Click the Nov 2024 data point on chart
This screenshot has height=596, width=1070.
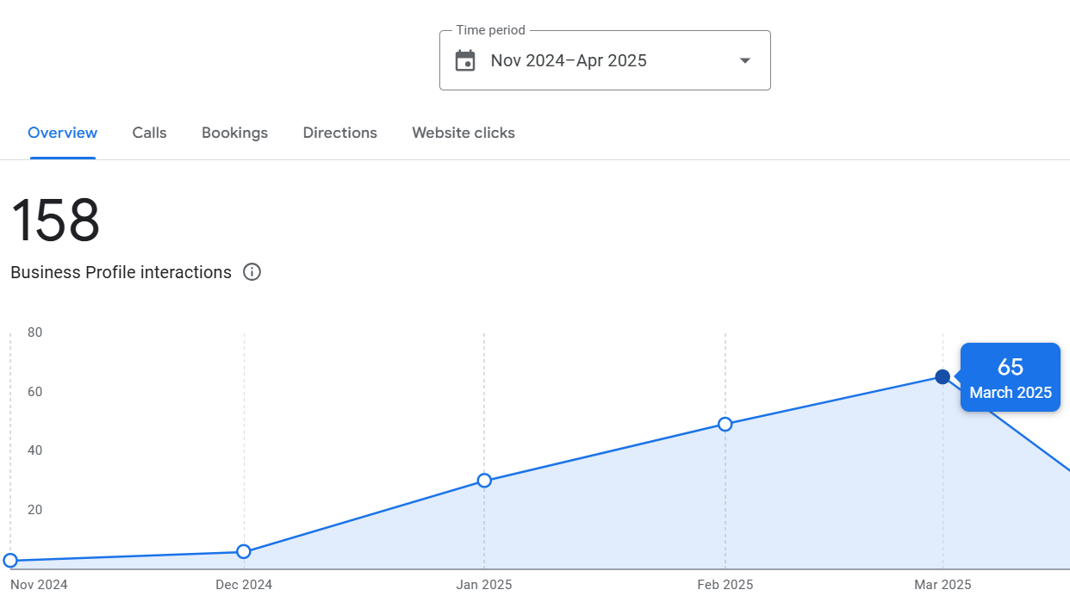[x=10, y=561]
